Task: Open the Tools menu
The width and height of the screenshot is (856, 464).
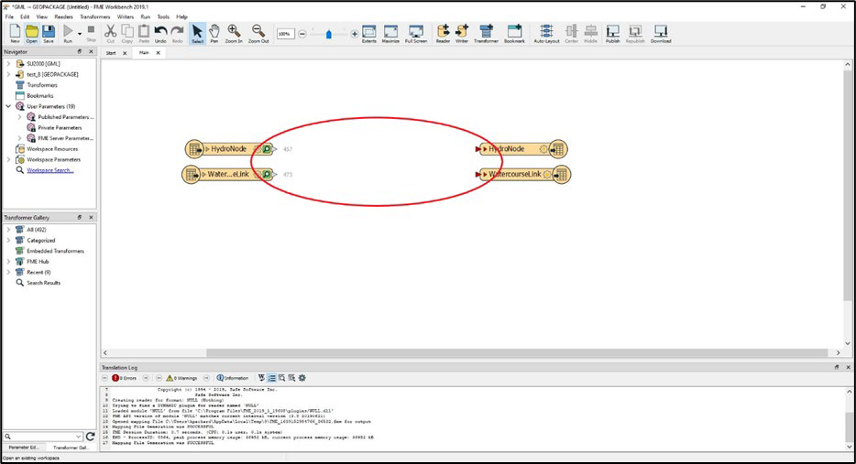Action: tap(163, 16)
